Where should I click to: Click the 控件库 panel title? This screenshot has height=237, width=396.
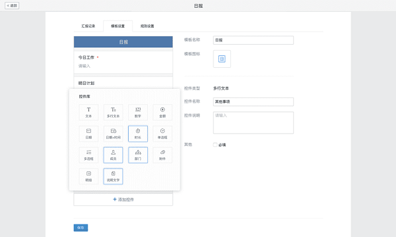[x=84, y=97]
